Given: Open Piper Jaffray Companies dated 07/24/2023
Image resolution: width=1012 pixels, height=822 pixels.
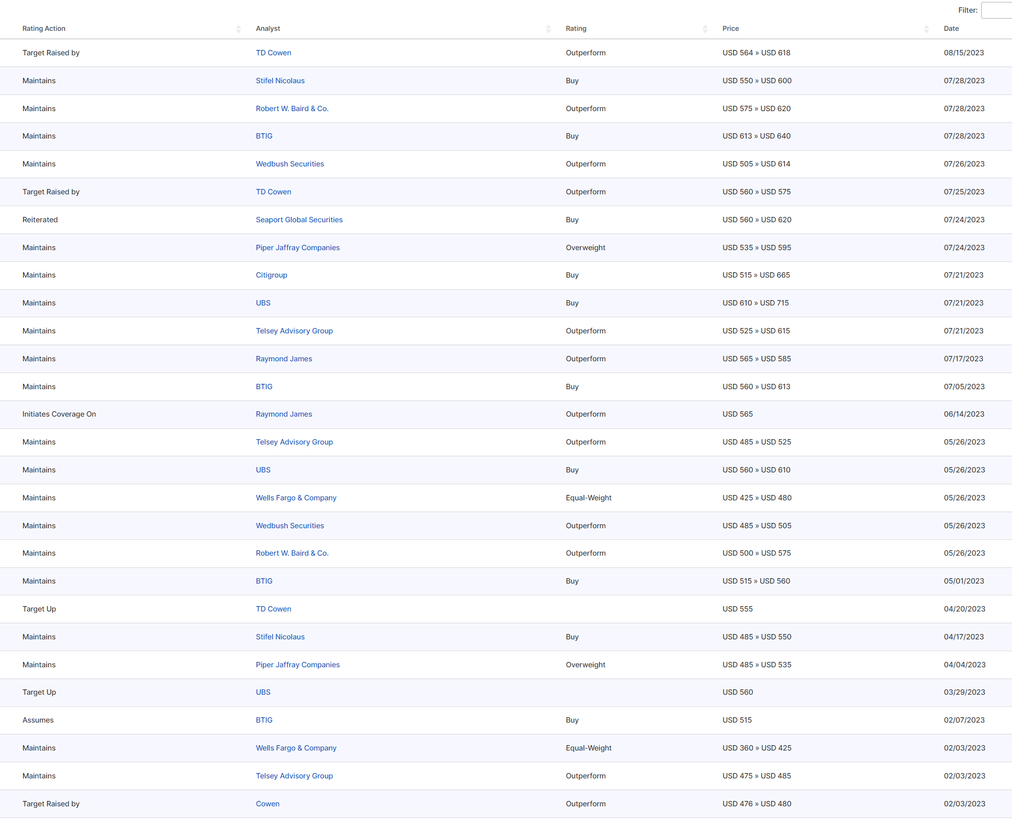Looking at the screenshot, I should pos(298,248).
